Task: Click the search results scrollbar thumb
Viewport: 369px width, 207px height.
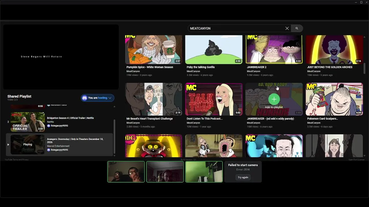Action: [364, 68]
